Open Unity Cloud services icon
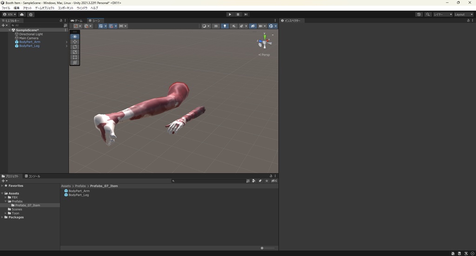 (x=22, y=14)
